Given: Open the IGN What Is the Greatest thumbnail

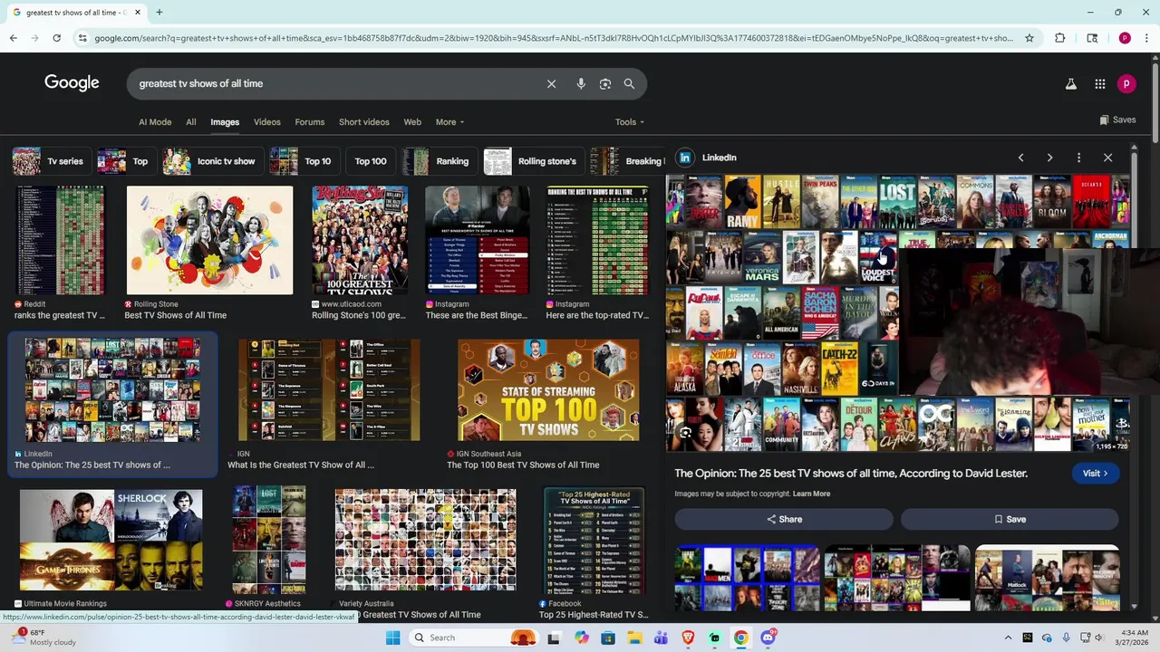Looking at the screenshot, I should click(x=329, y=390).
